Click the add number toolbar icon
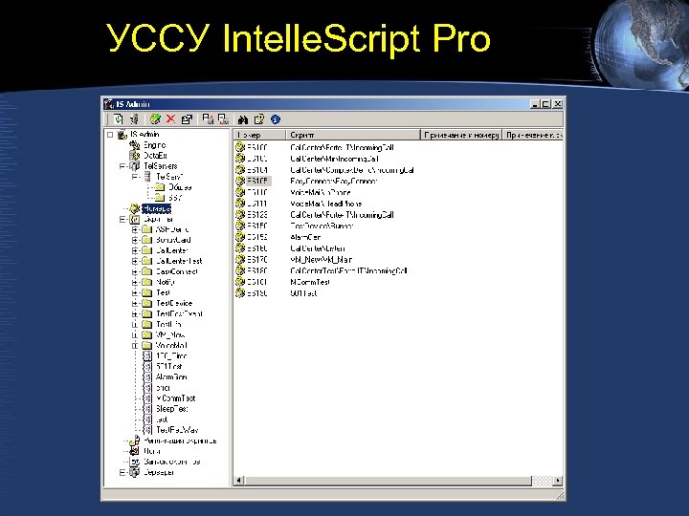This screenshot has height=516, width=689. pyautogui.click(x=155, y=118)
